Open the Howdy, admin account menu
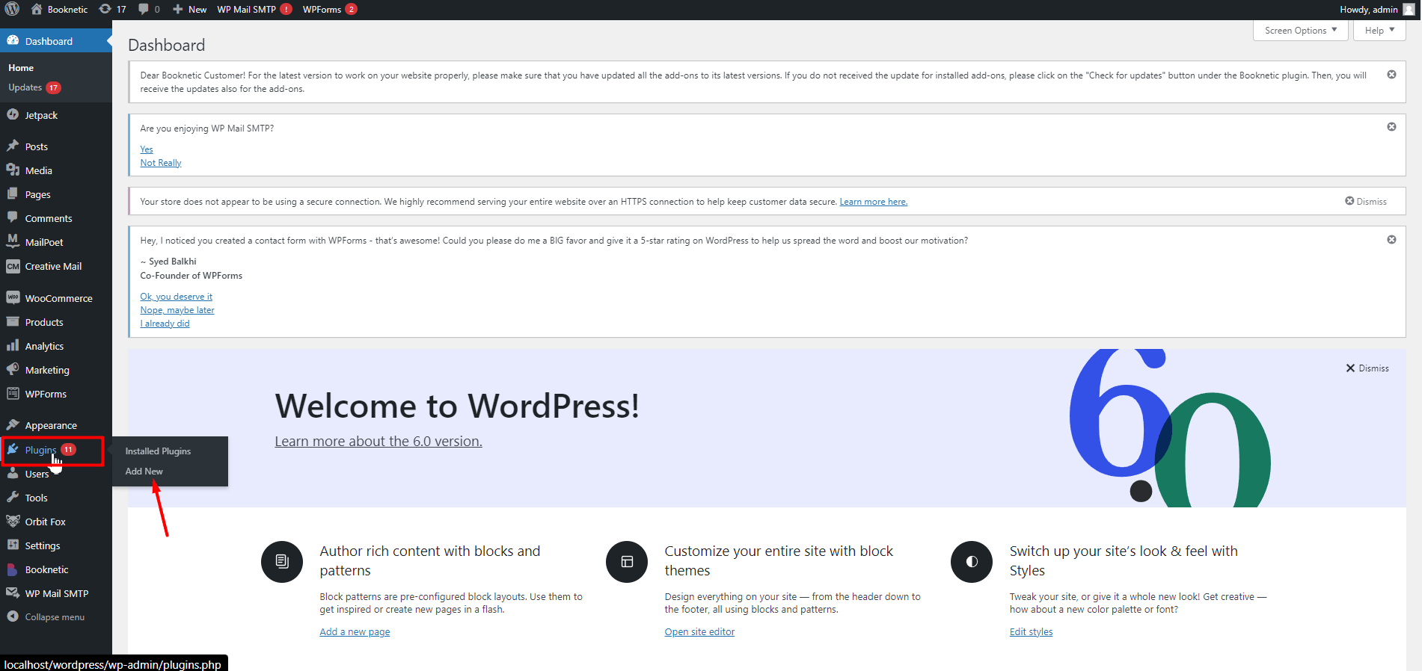The height and width of the screenshot is (671, 1422). point(1377,9)
